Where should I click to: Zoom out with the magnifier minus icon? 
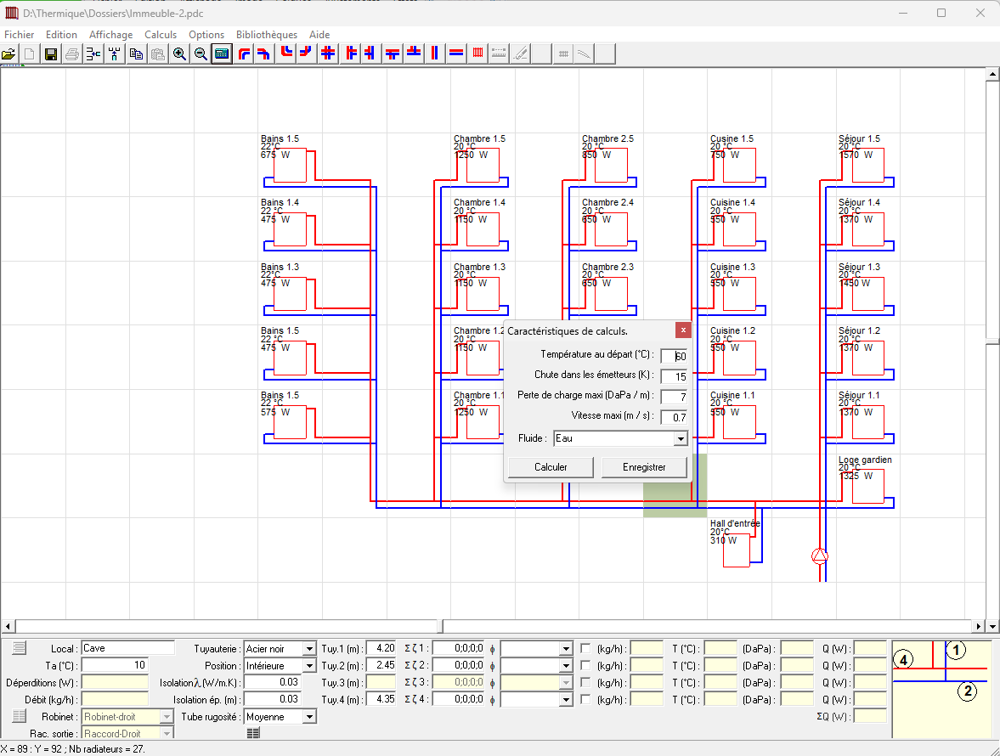201,54
